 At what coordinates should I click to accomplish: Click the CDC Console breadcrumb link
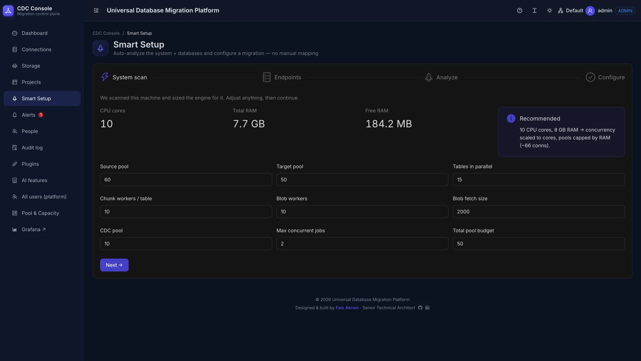coord(106,33)
